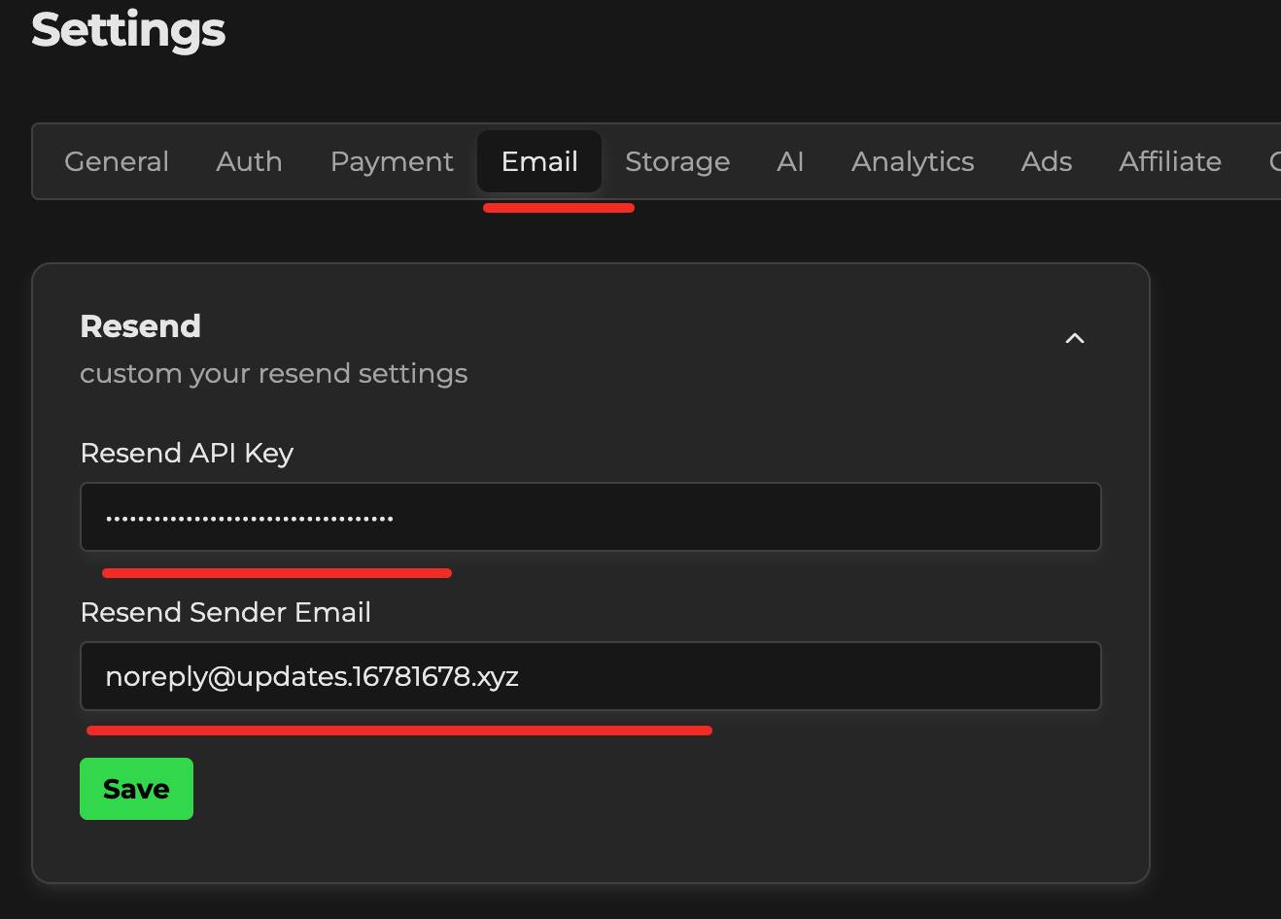
Task: Click the Resend section heading
Action: pyautogui.click(x=140, y=326)
